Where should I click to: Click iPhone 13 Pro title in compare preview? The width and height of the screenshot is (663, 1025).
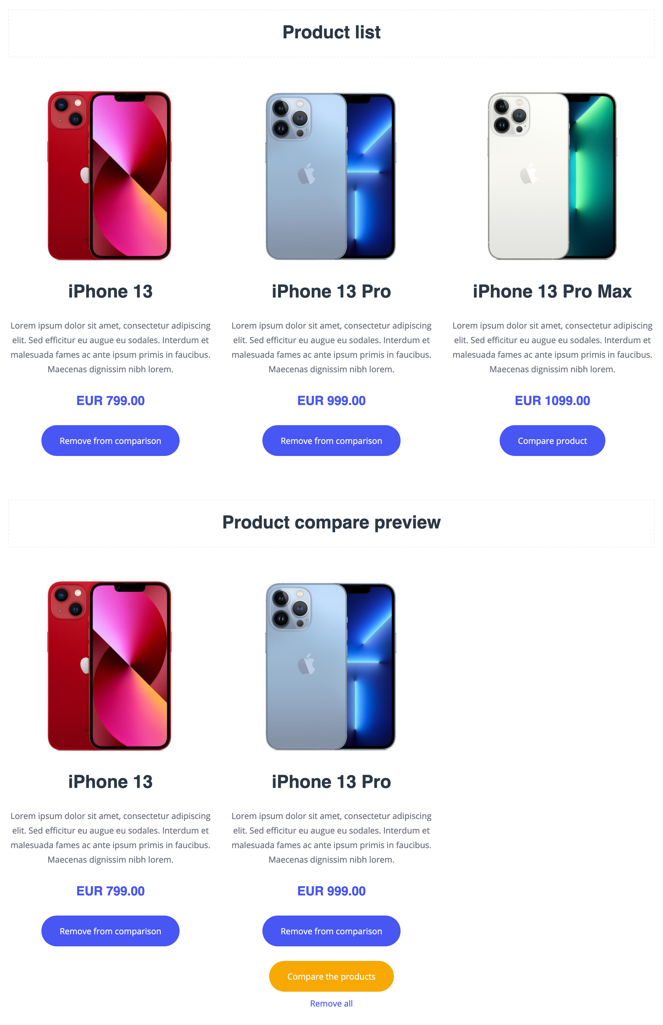pyautogui.click(x=331, y=782)
